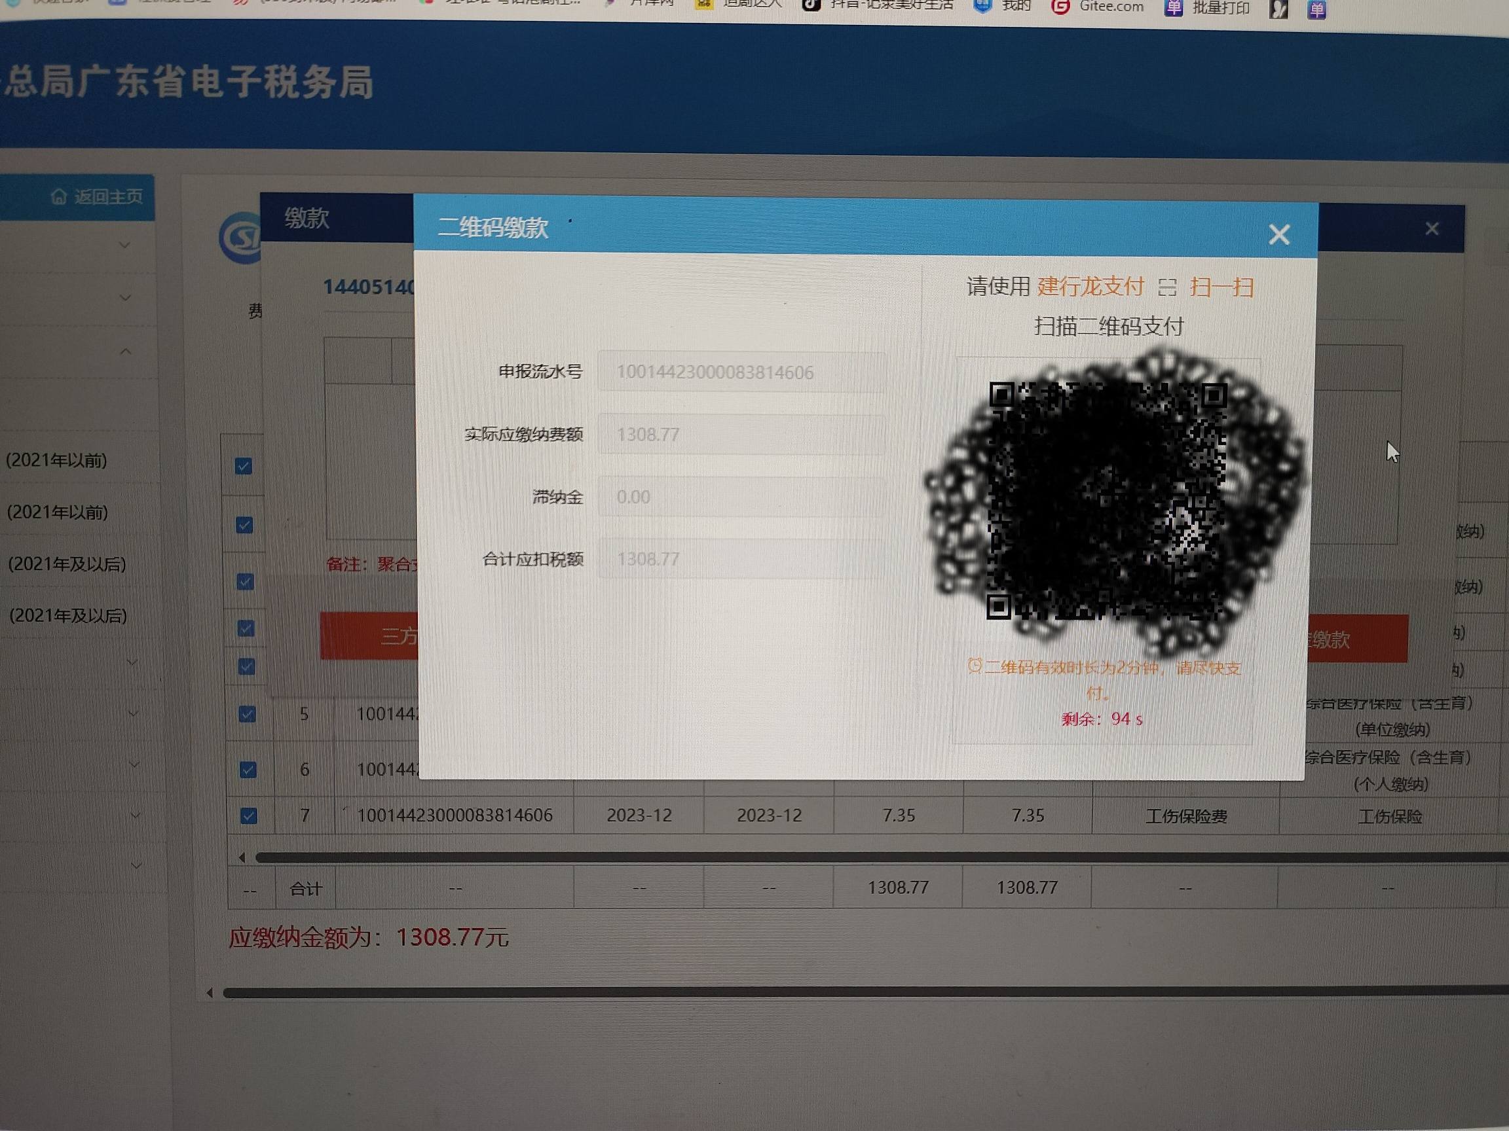Click the 综合医疗保险 (单位缴纳) cell
Viewport: 1509px width, 1131px height.
(x=1389, y=716)
